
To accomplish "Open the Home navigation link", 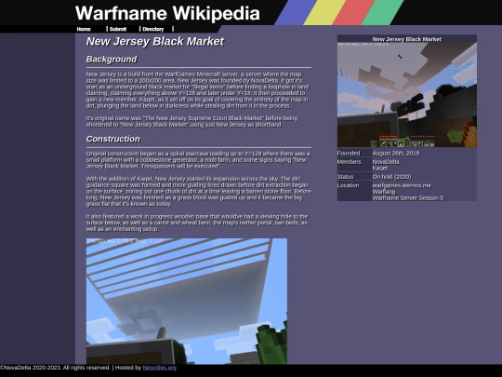I will point(84,29).
